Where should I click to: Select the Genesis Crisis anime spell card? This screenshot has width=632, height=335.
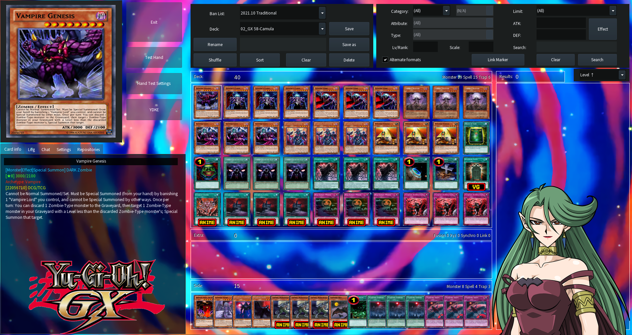[x=207, y=209]
